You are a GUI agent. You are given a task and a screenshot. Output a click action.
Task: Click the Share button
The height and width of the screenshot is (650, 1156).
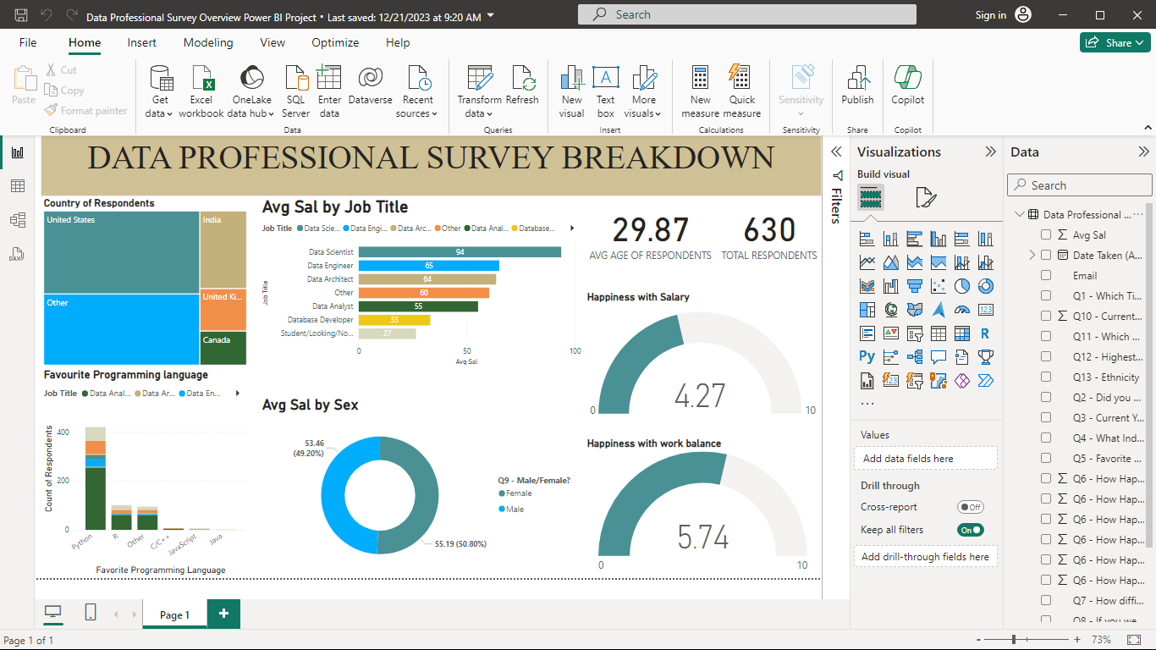tap(1115, 43)
